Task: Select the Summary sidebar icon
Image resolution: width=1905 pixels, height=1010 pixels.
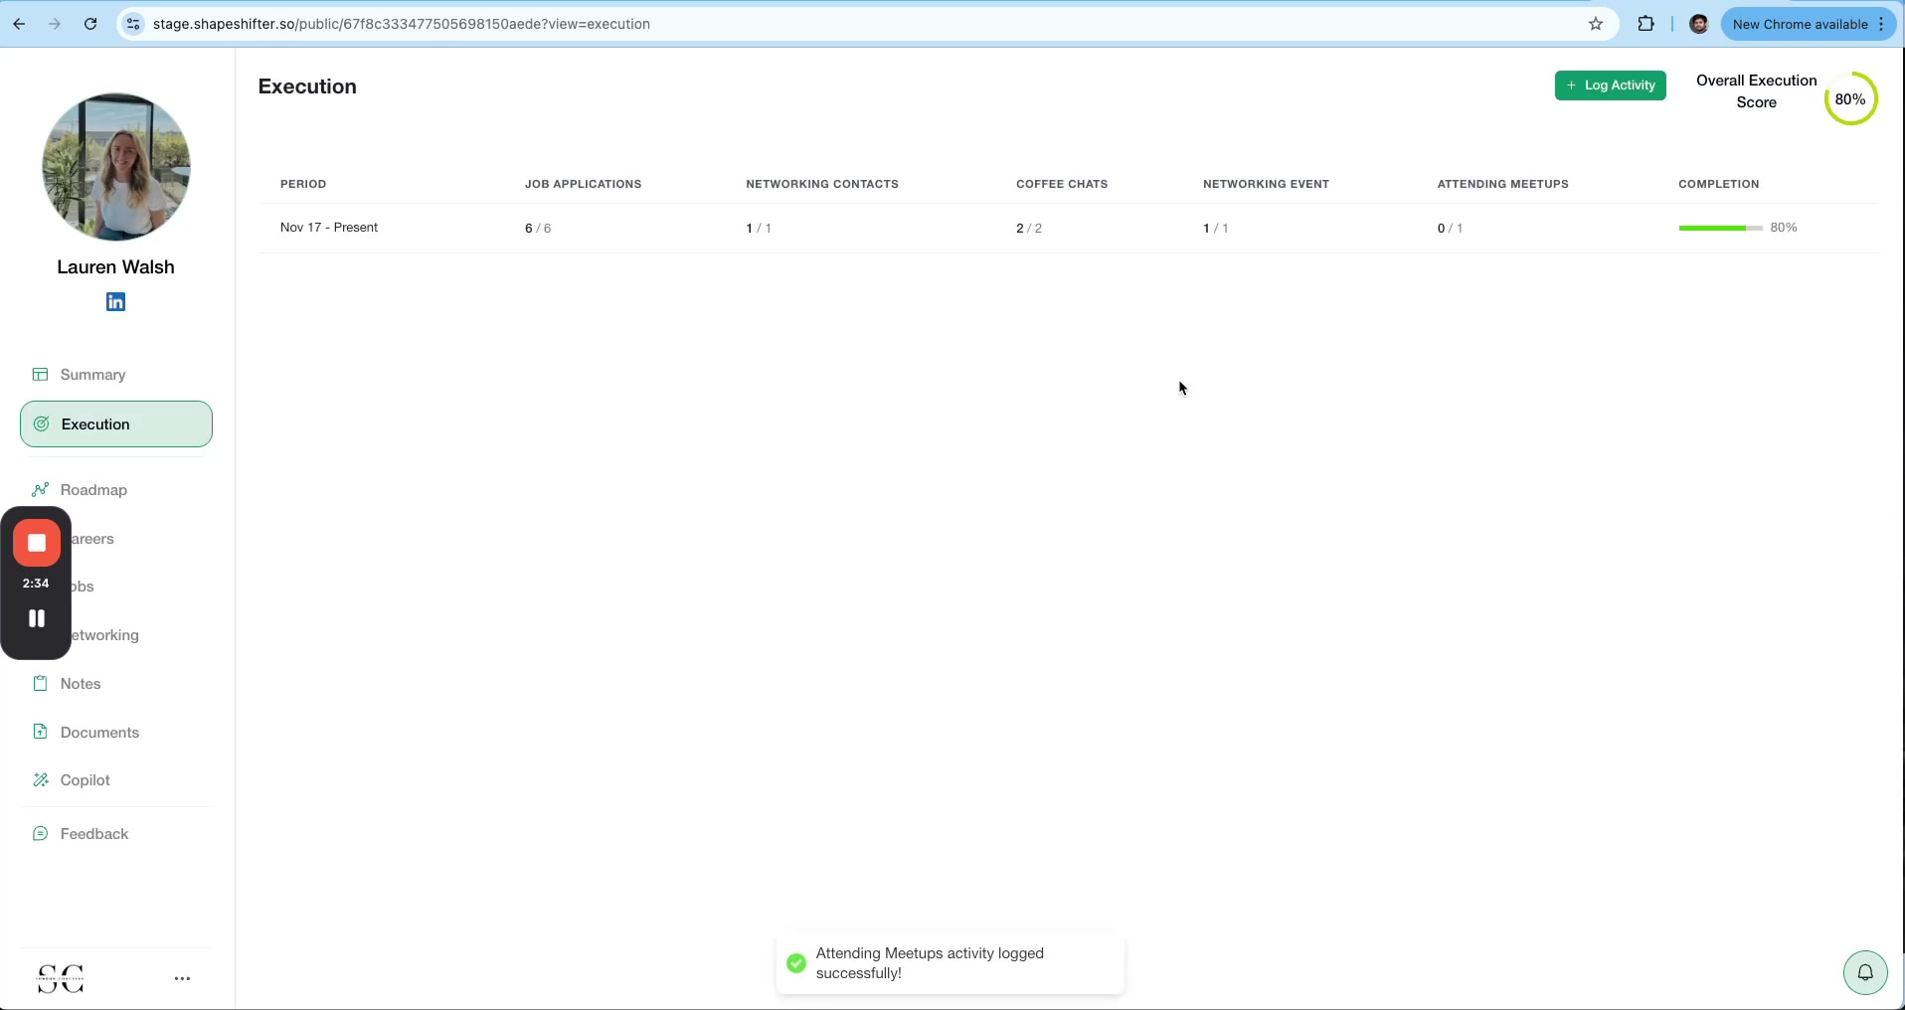Action: (41, 374)
